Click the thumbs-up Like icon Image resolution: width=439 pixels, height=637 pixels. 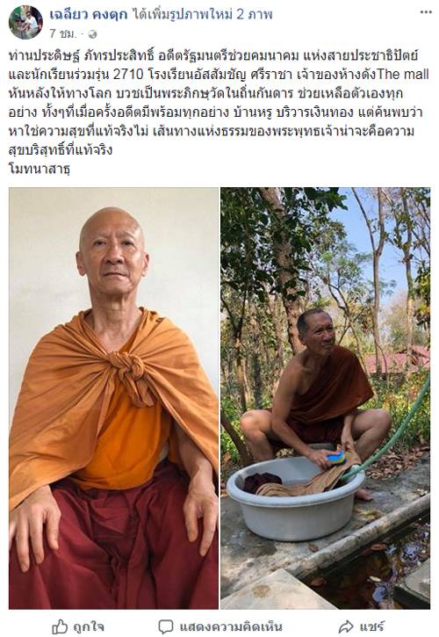pos(60,626)
